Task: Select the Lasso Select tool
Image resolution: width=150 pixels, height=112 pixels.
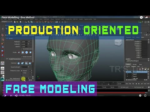Action: pos(2,39)
